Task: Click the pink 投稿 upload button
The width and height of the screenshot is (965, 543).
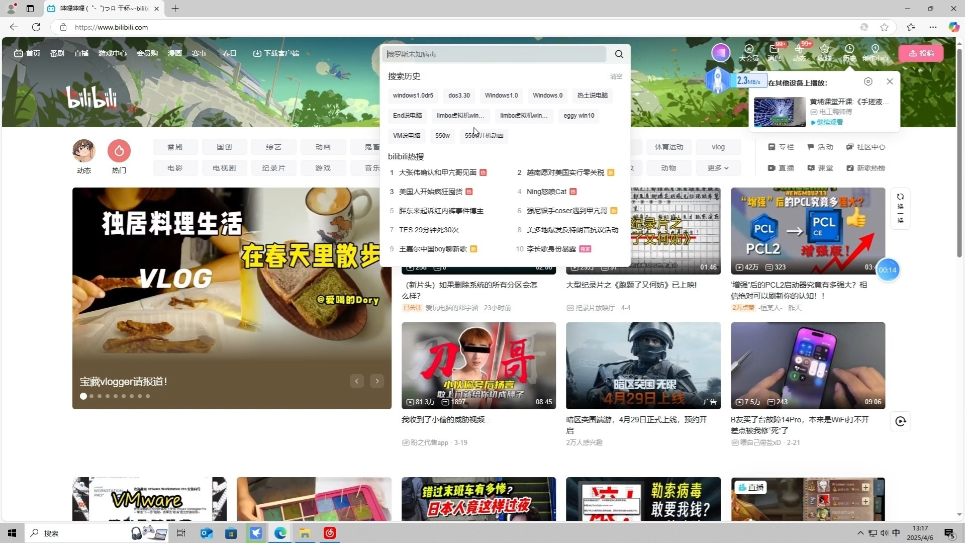Action: (921, 53)
